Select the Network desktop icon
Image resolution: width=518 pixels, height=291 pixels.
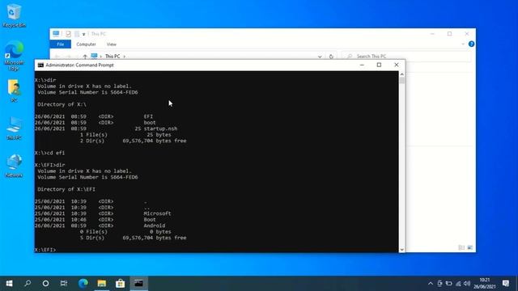(14, 166)
